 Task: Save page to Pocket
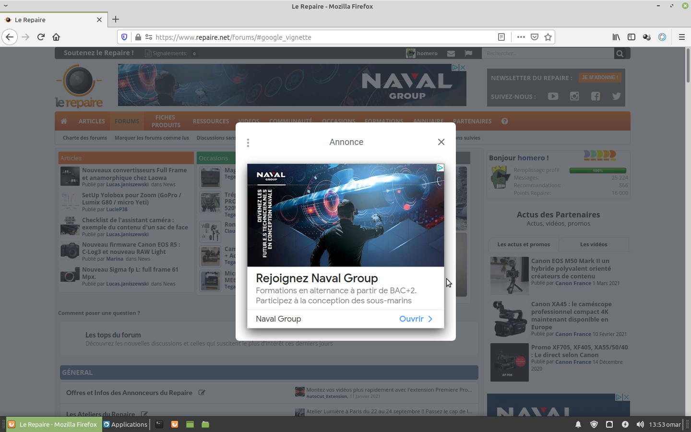pos(535,37)
